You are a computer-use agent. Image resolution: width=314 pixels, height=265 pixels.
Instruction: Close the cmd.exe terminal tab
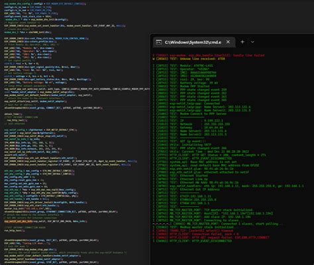point(228,42)
